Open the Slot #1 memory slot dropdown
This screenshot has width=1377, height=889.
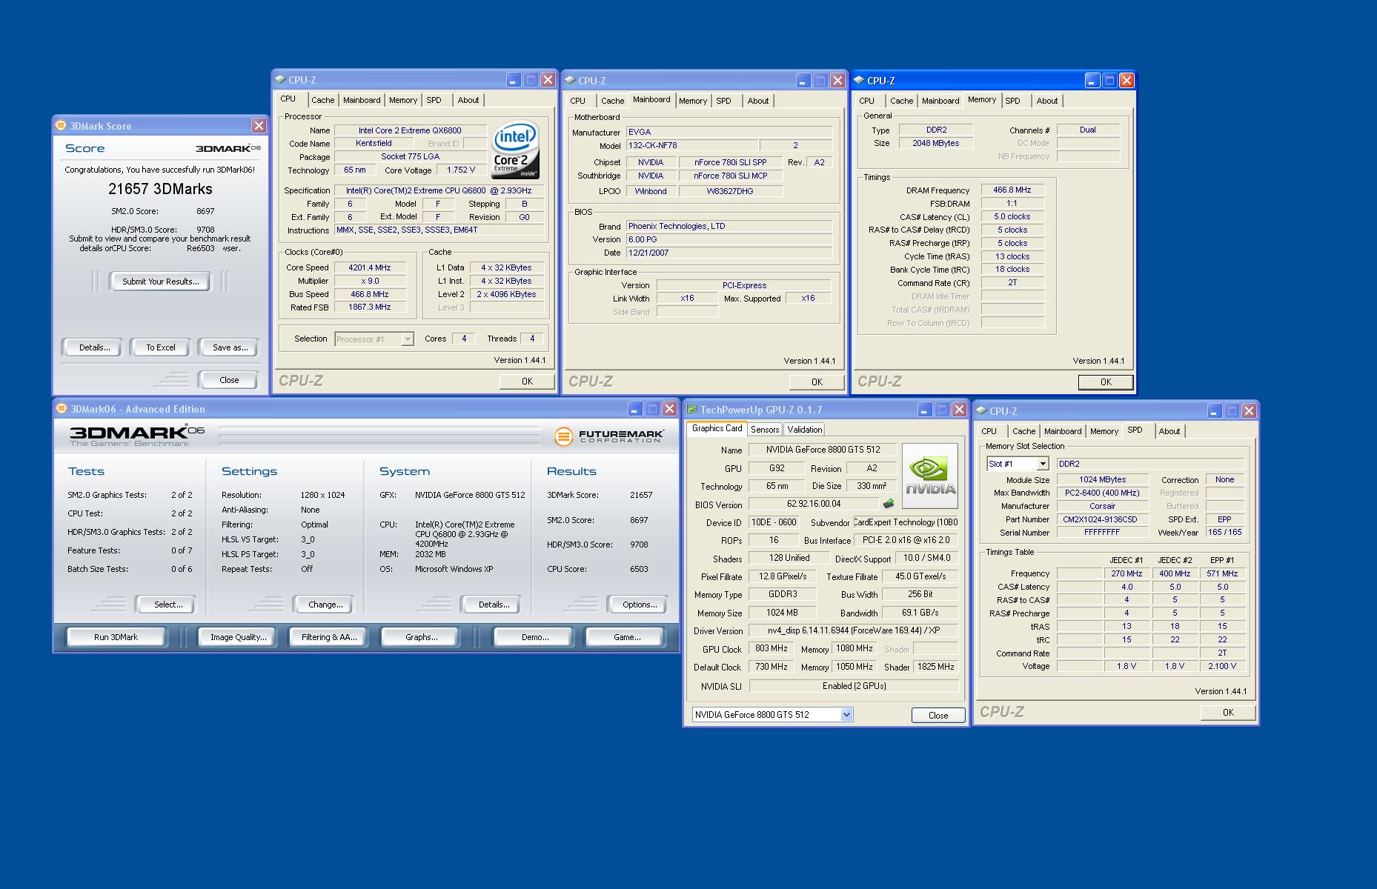(x=1043, y=464)
